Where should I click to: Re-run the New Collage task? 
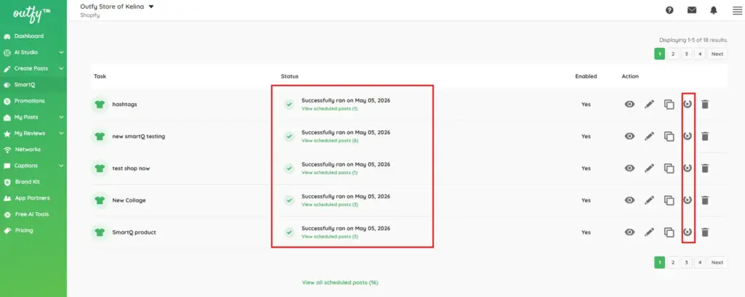pyautogui.click(x=688, y=200)
